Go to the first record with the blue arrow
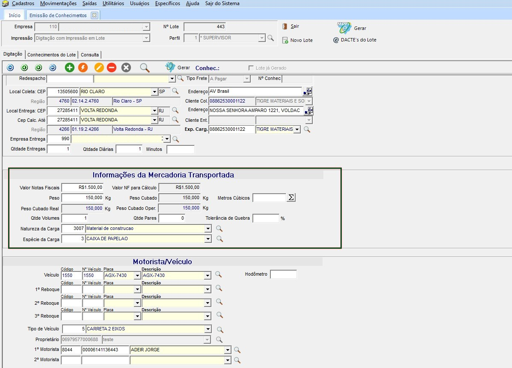 pos(11,68)
